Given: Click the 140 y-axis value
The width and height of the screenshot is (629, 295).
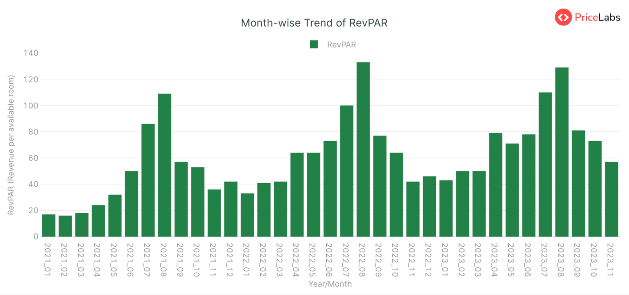Looking at the screenshot, I should 31,53.
